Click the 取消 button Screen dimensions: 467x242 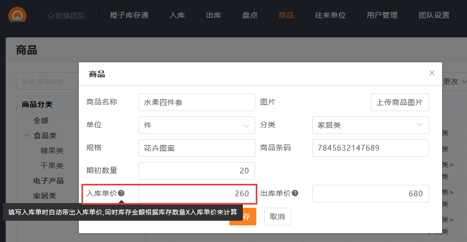click(x=277, y=217)
